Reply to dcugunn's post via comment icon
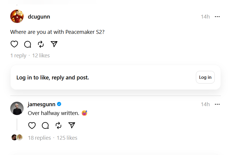Image resolution: width=228 pixels, height=155 pixels. tap(27, 44)
